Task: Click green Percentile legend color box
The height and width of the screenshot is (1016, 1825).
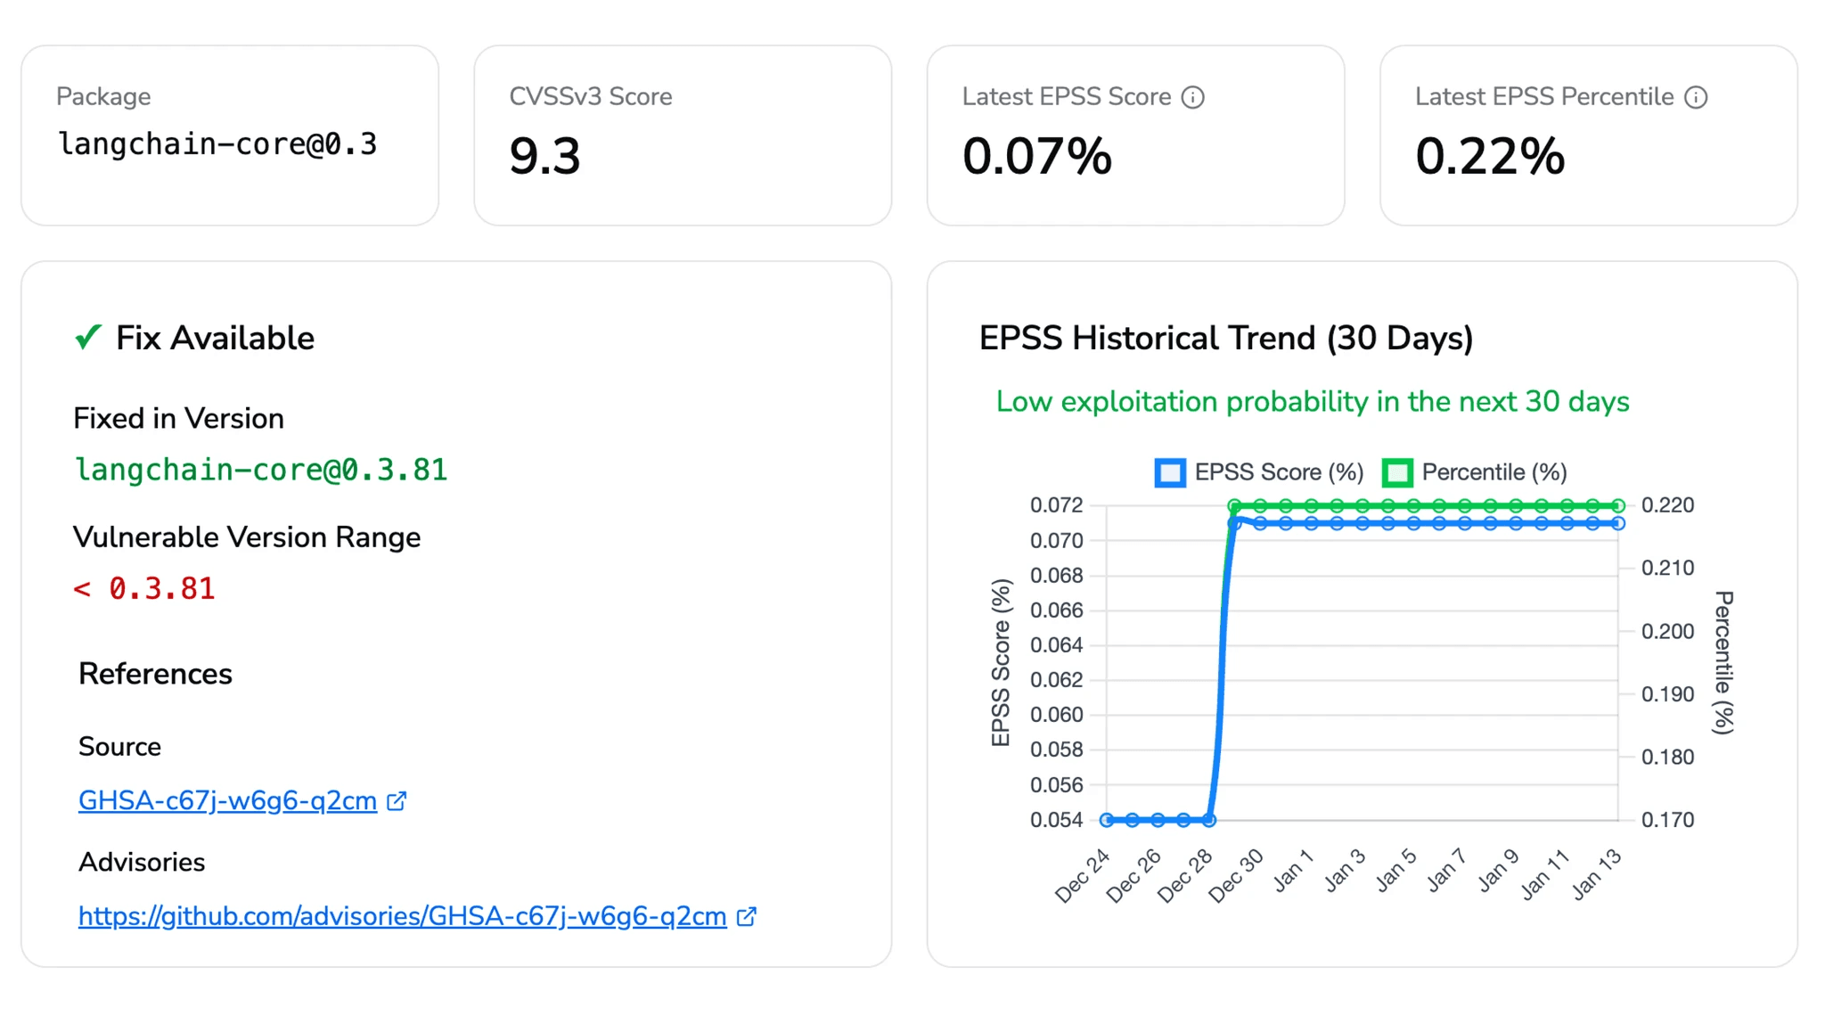Action: click(1396, 472)
